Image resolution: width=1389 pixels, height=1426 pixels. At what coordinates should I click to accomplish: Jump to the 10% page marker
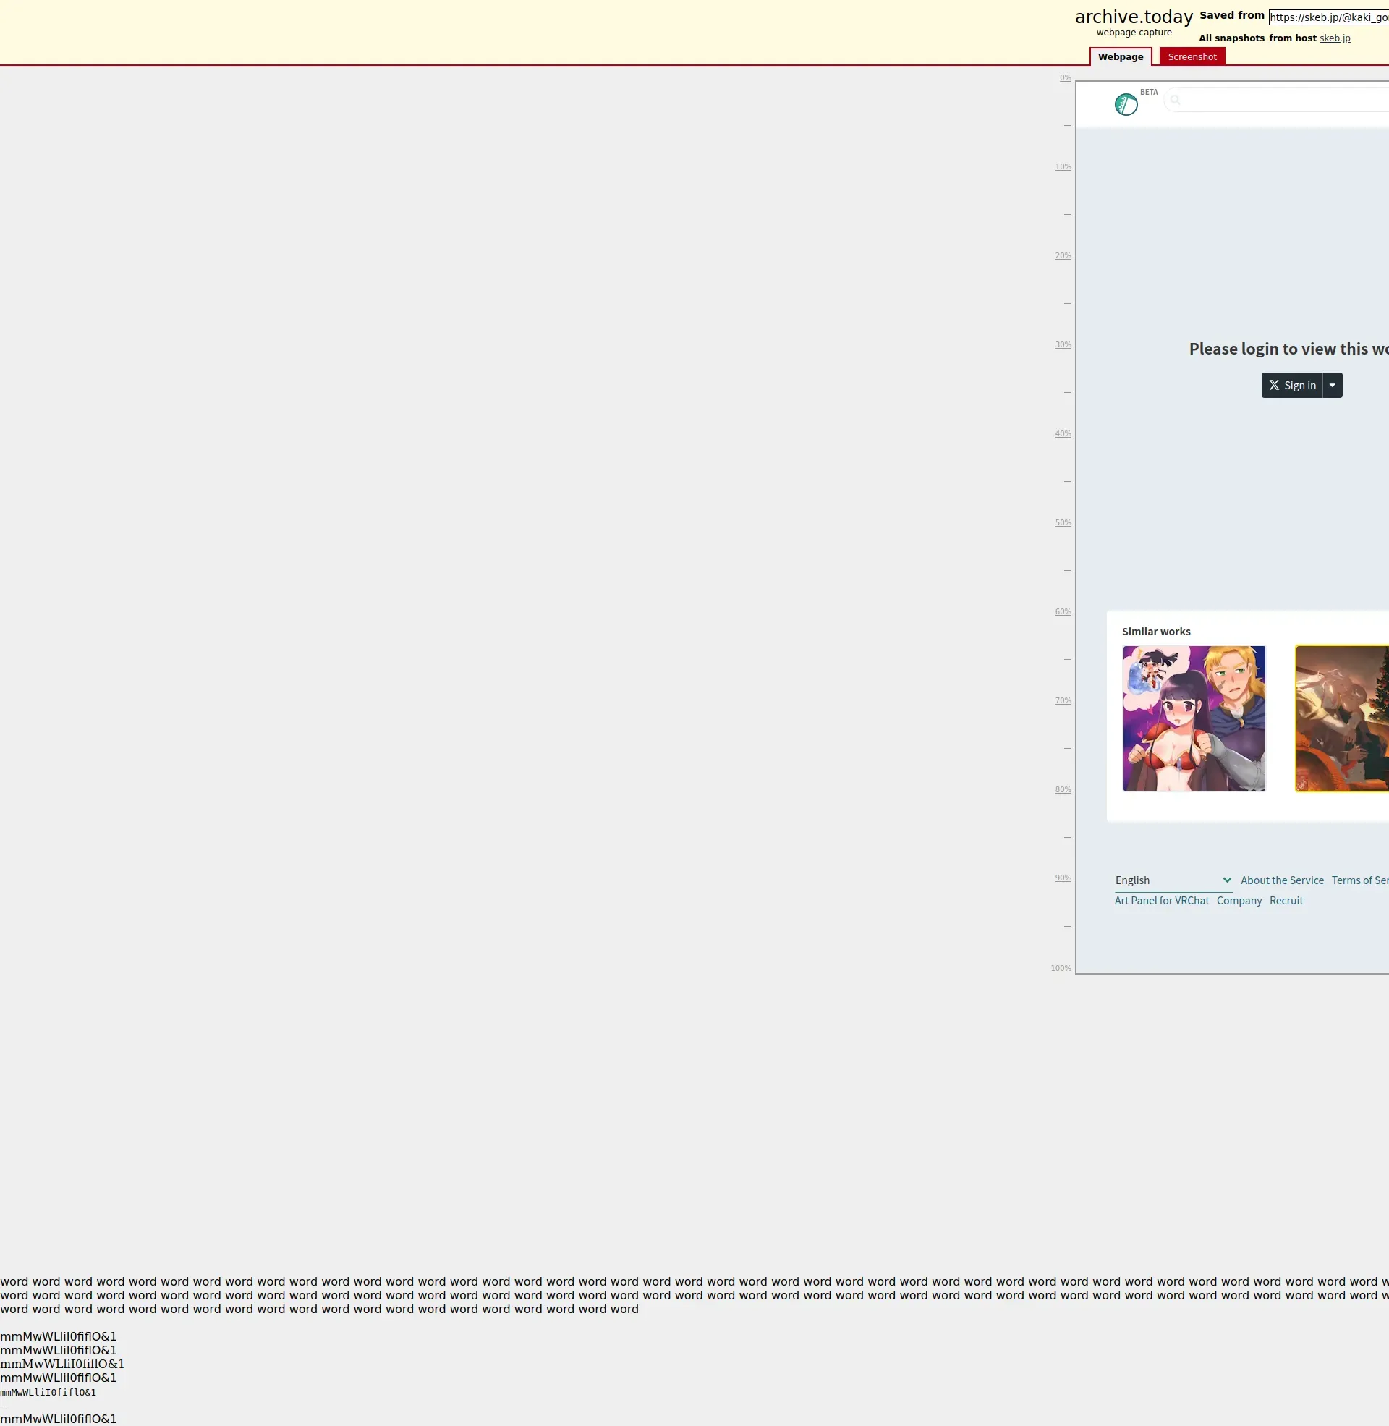pyautogui.click(x=1062, y=167)
